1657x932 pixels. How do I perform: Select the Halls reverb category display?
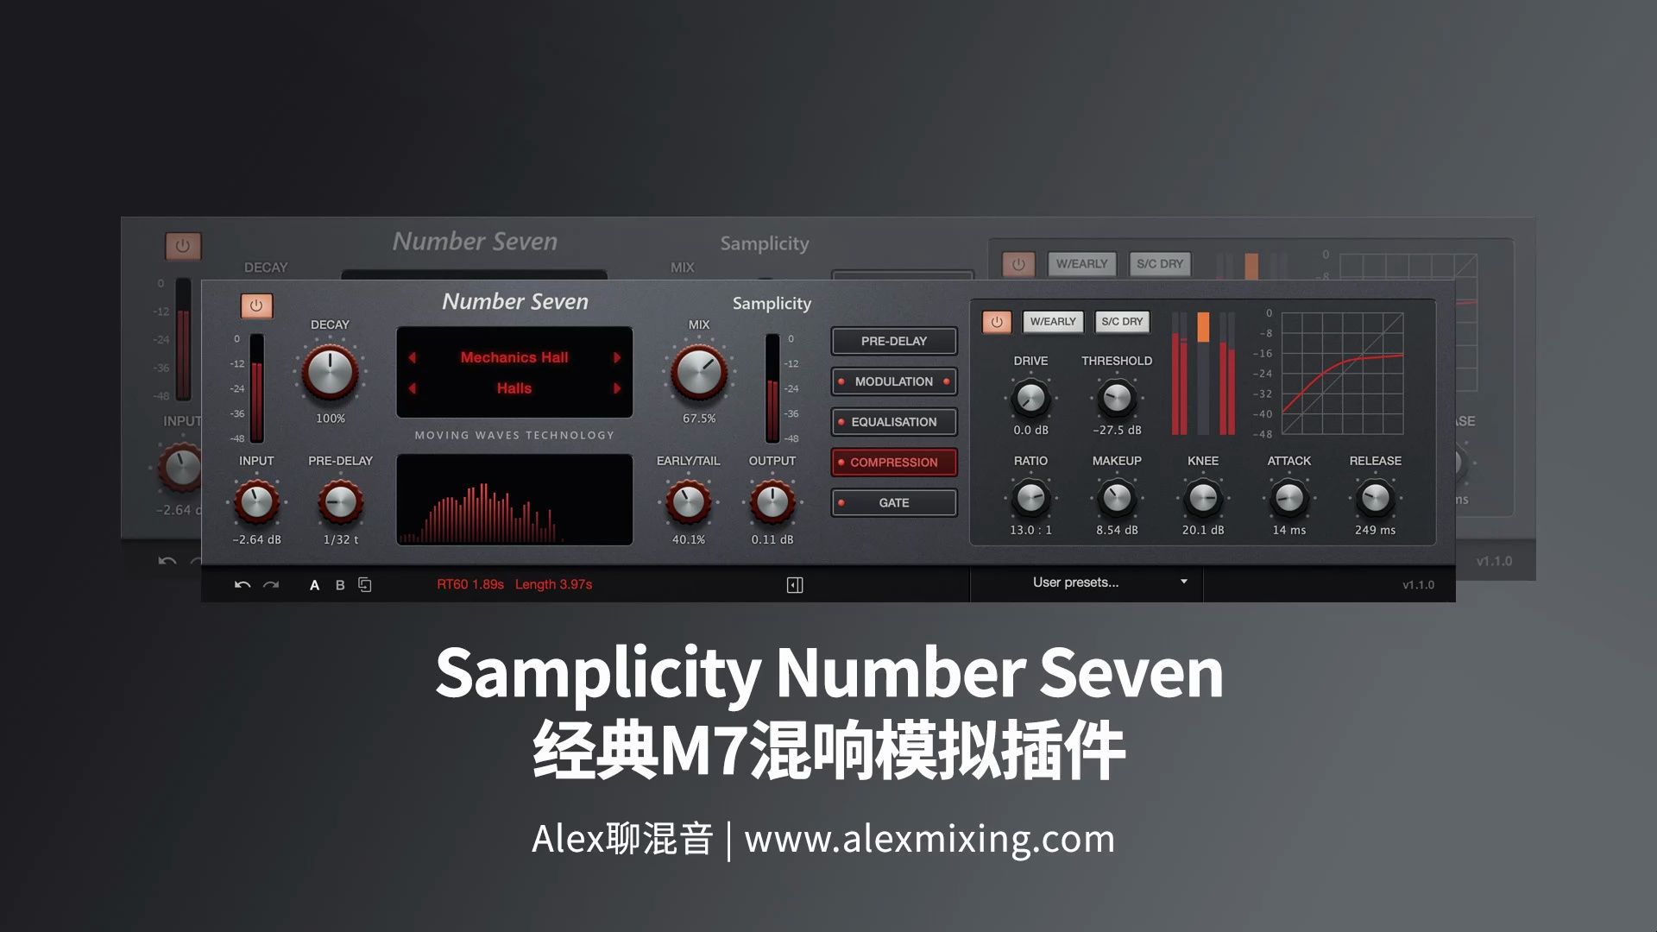click(x=514, y=388)
